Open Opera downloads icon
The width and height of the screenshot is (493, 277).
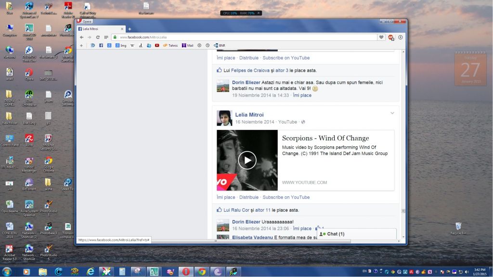click(400, 37)
